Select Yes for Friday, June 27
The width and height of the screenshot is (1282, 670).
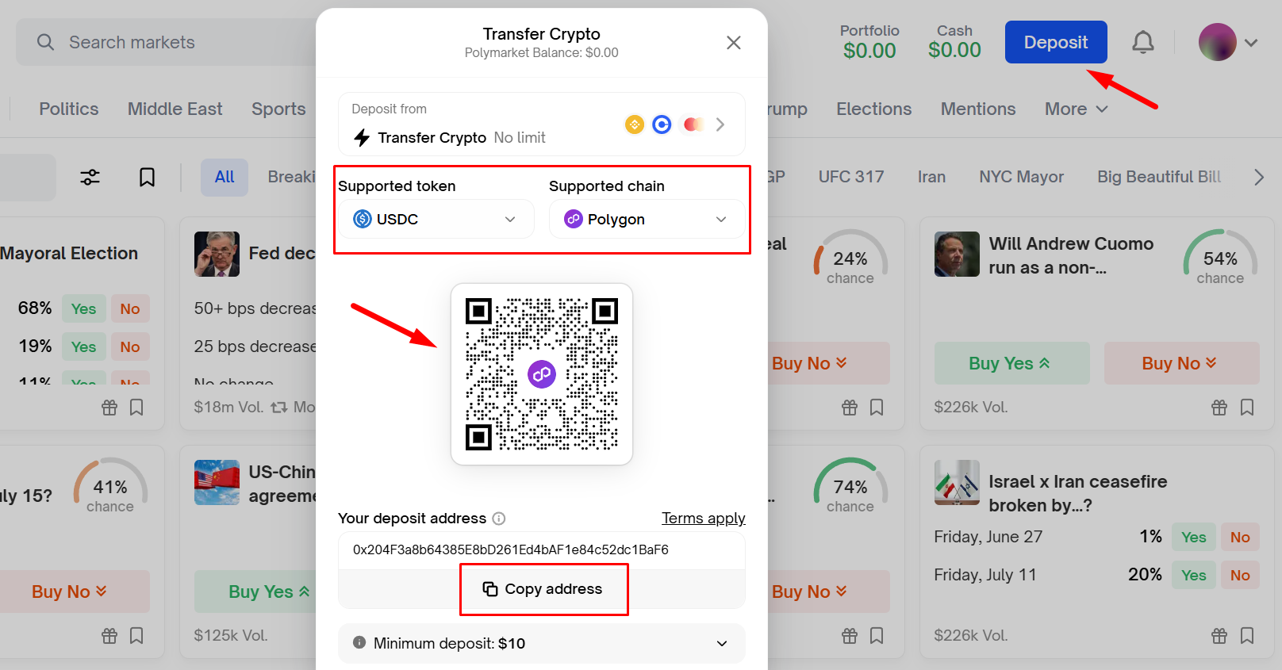(x=1194, y=538)
